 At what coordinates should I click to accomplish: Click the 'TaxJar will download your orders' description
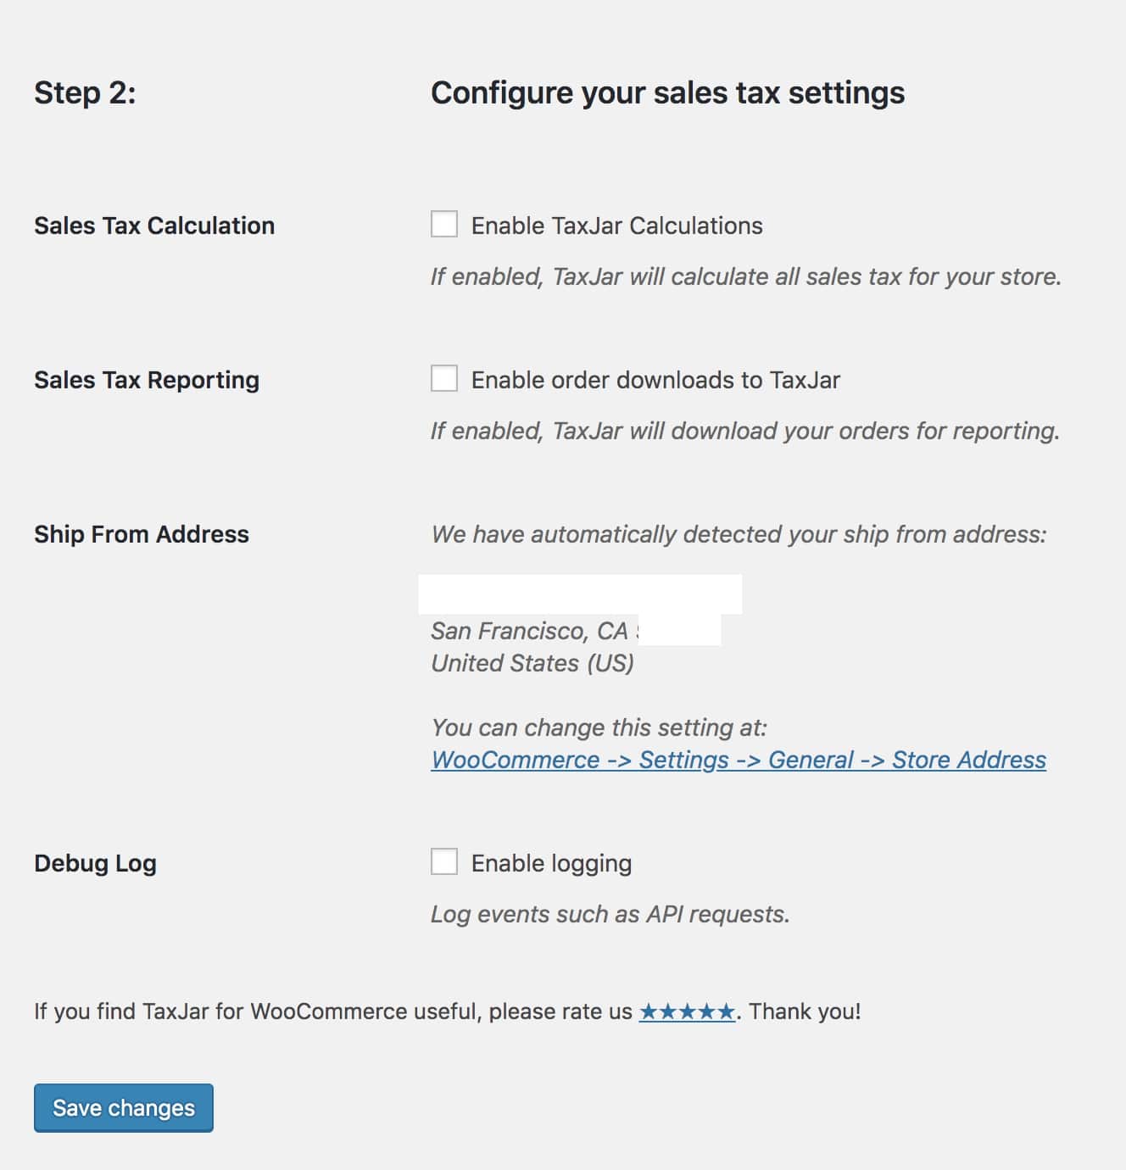click(745, 431)
